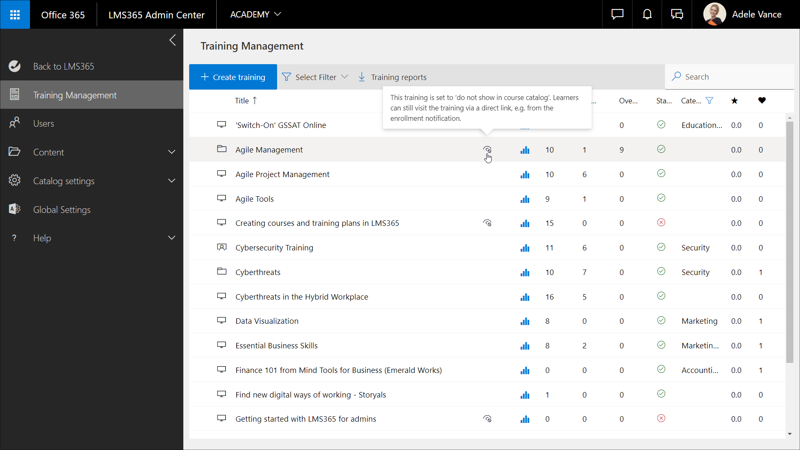Viewport: 800px width, 450px height.
Task: Open the Office 365 app launcher grid
Action: tap(15, 15)
